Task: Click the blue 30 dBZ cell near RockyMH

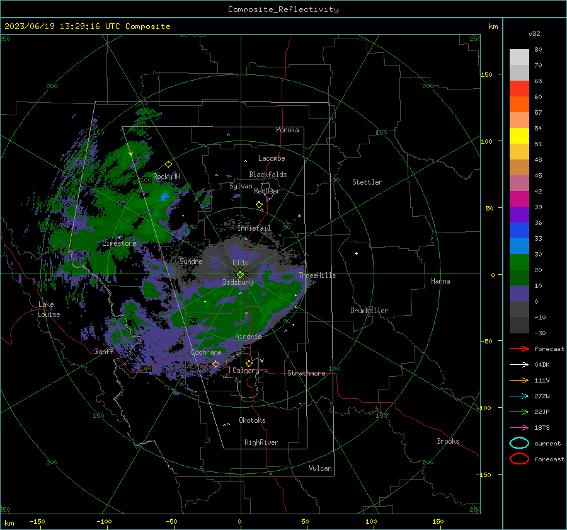Action: click(x=164, y=197)
